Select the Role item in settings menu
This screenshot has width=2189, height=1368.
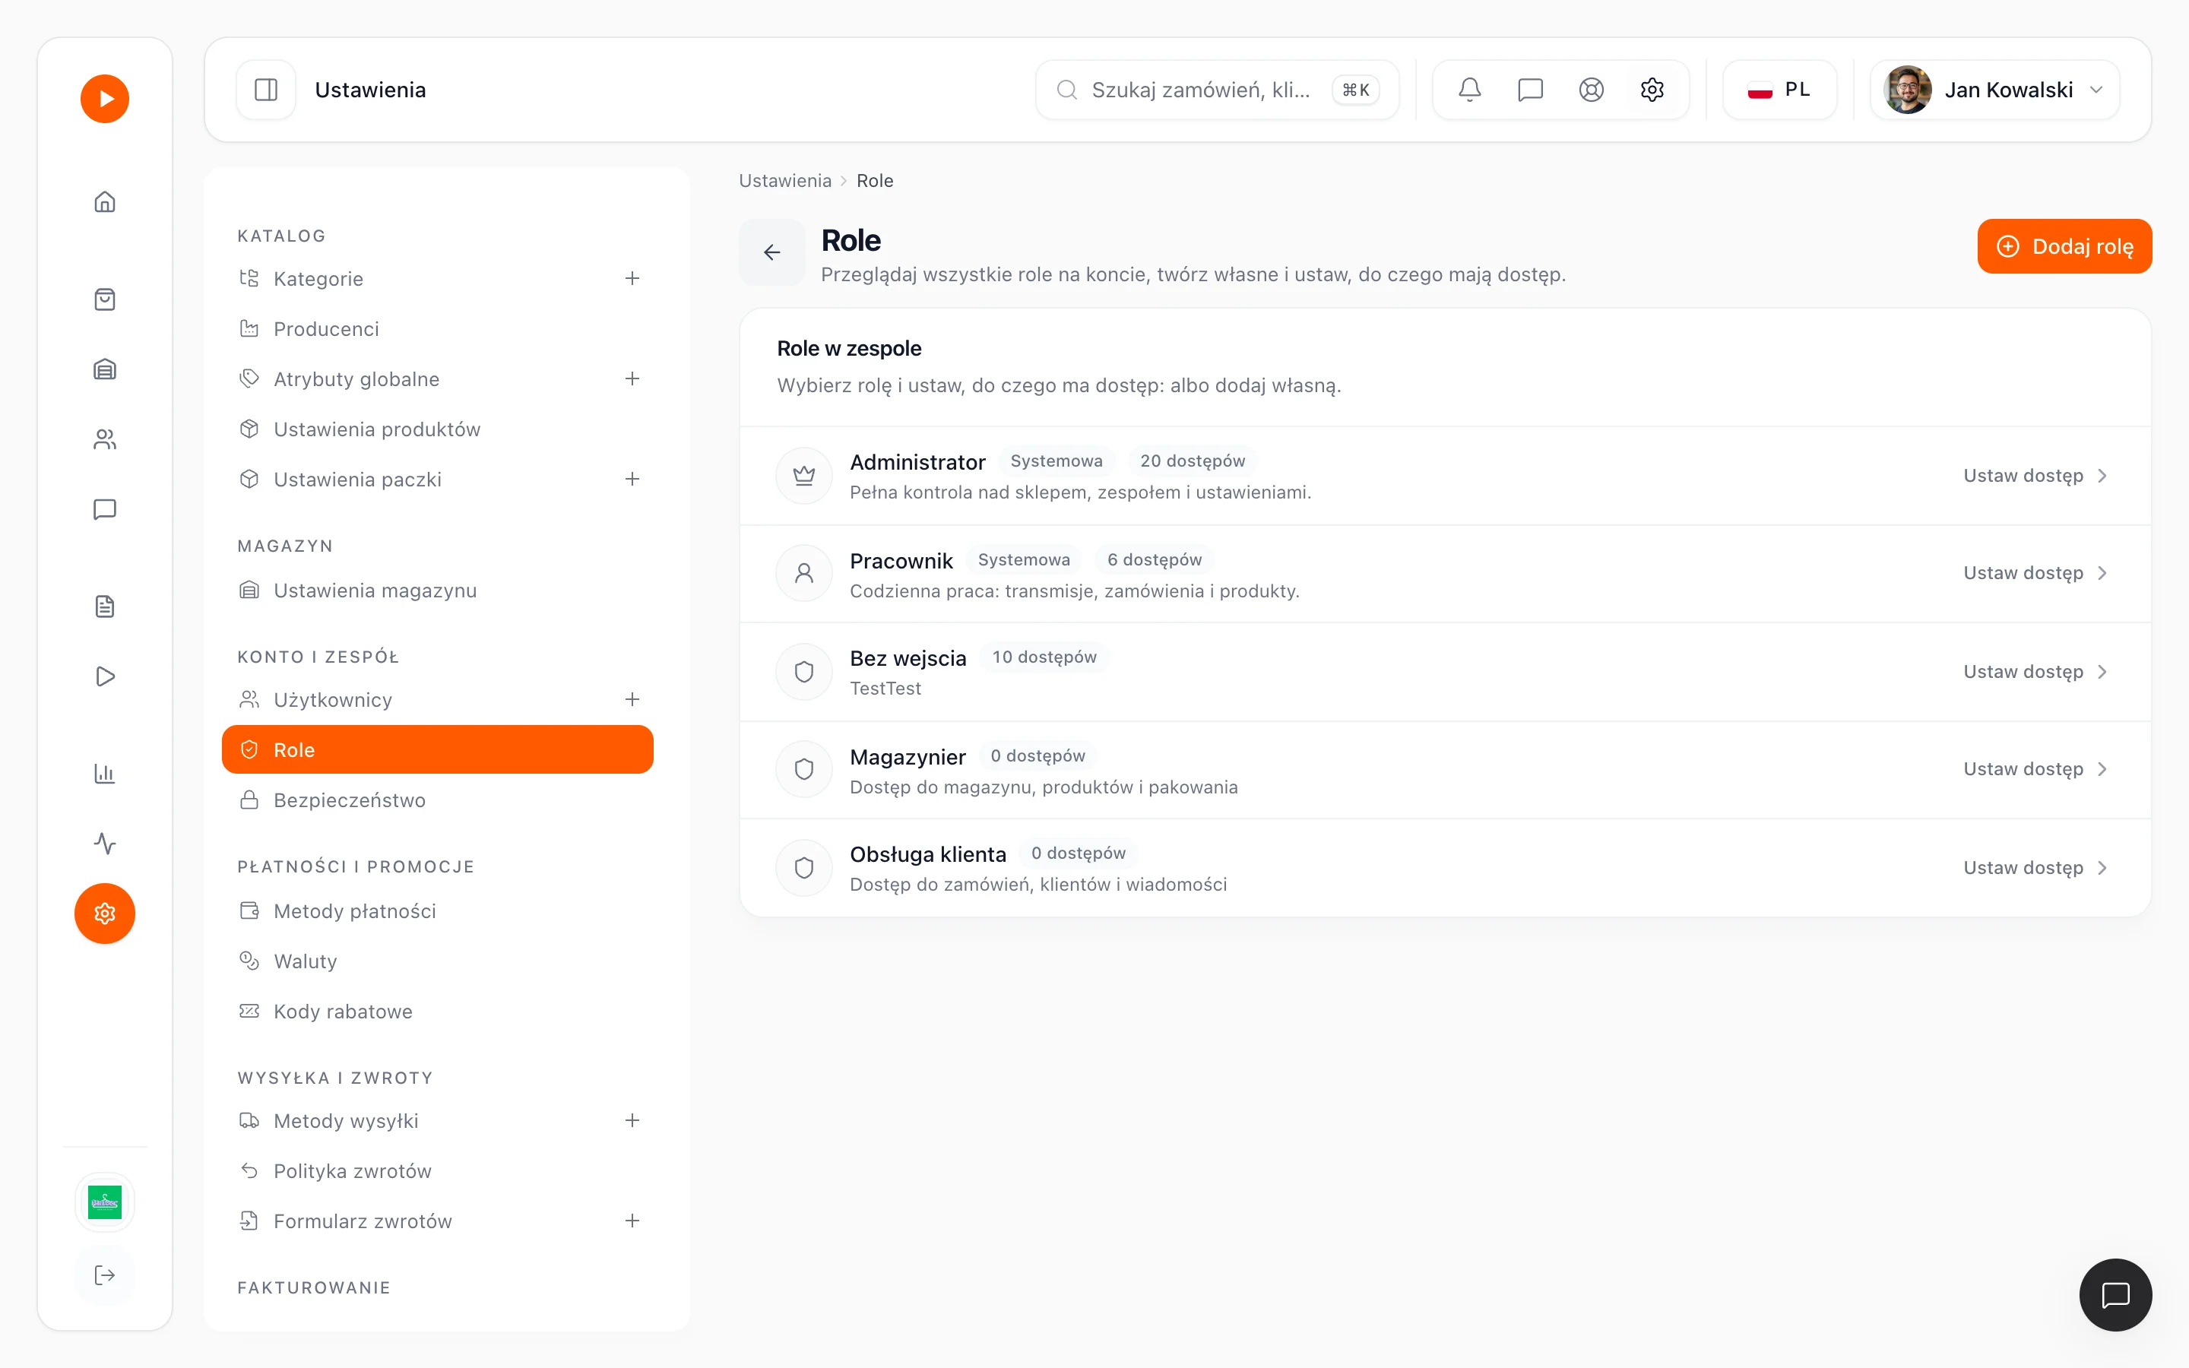[x=438, y=749]
